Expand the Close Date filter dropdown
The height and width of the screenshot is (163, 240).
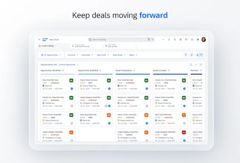(x=87, y=55)
